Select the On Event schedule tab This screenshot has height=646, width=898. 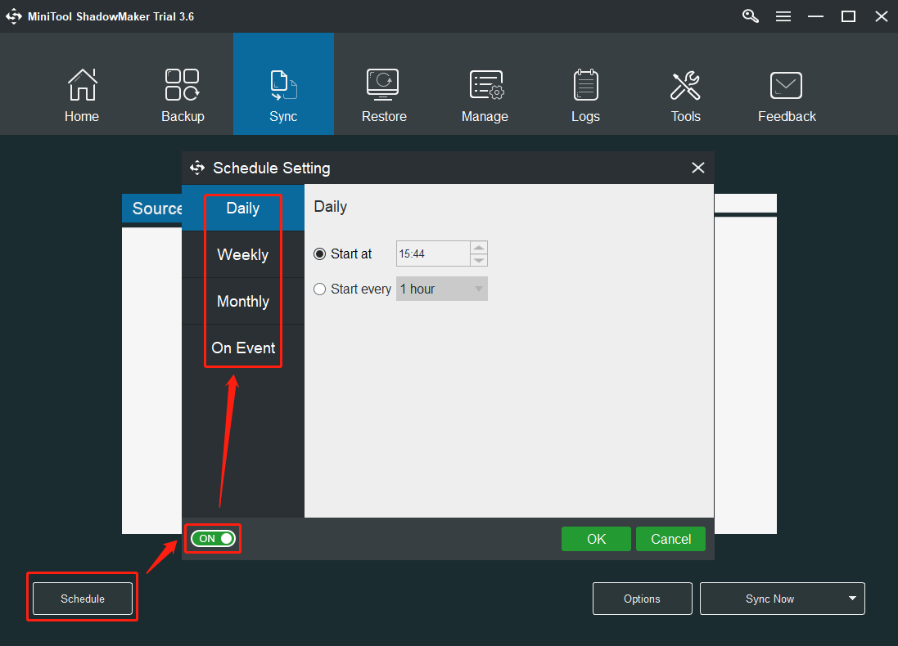(242, 348)
